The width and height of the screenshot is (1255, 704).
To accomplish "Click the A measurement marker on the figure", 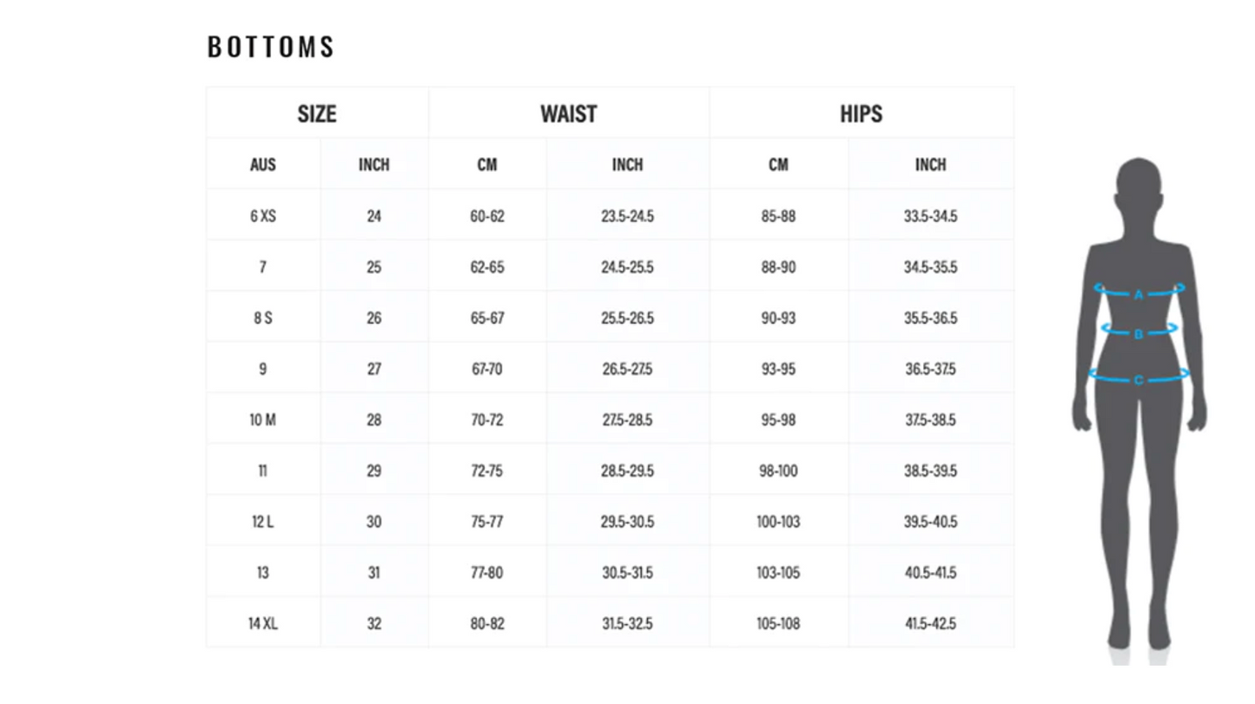I will click(1139, 294).
